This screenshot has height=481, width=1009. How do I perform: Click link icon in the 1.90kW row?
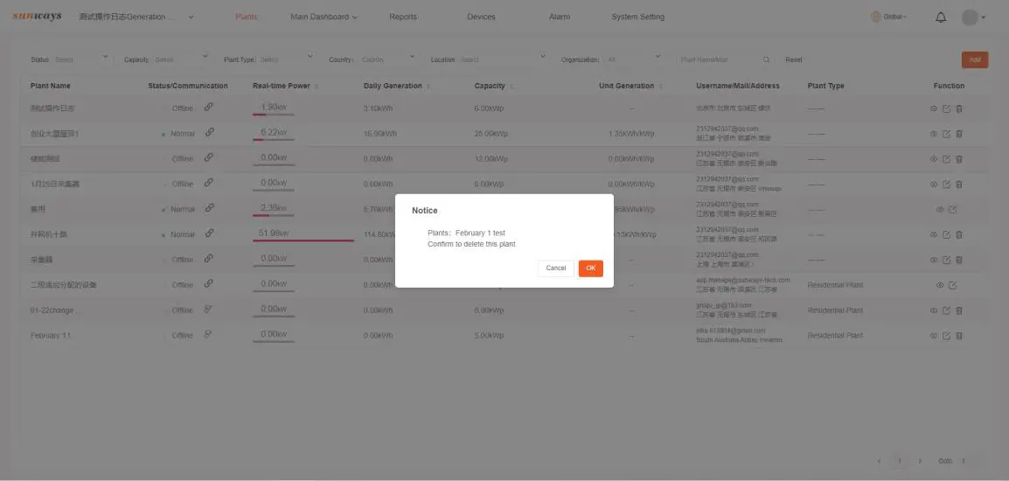tap(208, 107)
